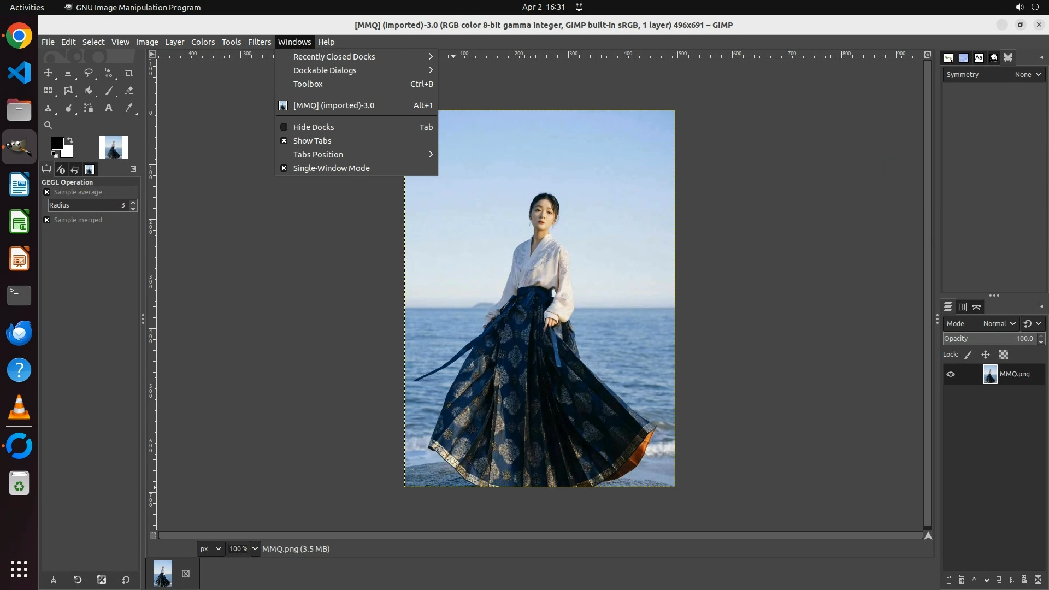Select the Bucket Fill tool
Image resolution: width=1049 pixels, height=590 pixels.
(88, 91)
